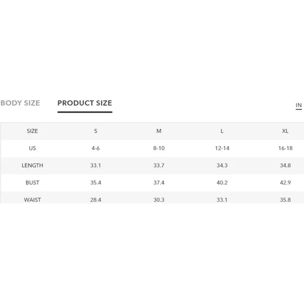Click the WAIST row label
The width and height of the screenshot is (304, 304).
(32, 200)
